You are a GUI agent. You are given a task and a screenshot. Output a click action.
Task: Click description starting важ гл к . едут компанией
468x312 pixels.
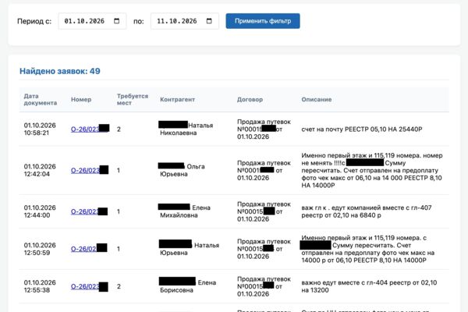pos(367,211)
